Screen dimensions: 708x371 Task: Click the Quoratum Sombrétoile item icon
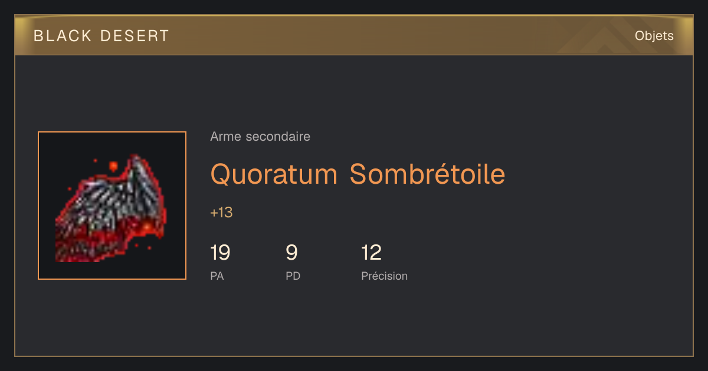112,206
